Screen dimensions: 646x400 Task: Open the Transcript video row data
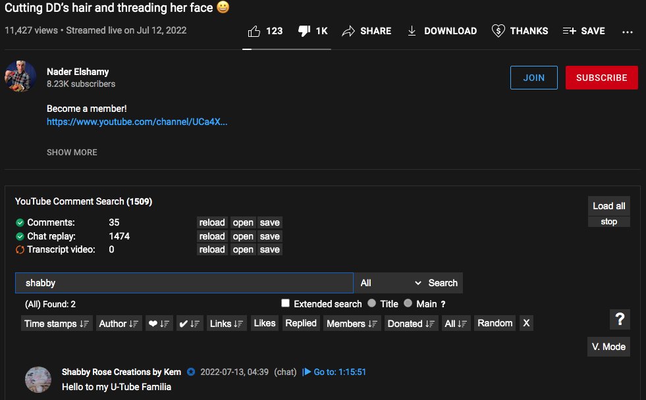[243, 249]
